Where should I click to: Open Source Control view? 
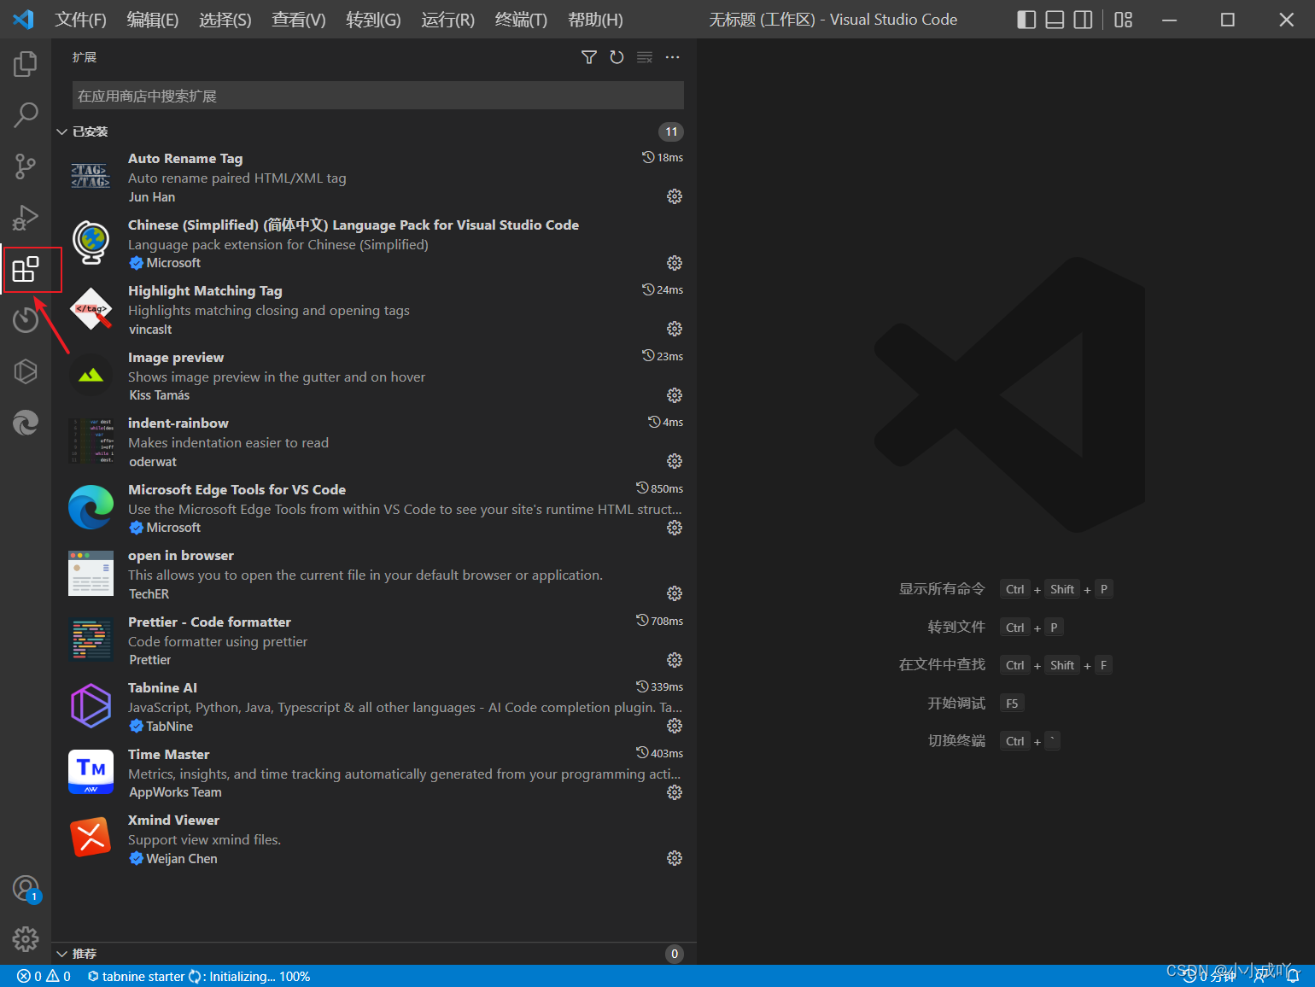(26, 166)
